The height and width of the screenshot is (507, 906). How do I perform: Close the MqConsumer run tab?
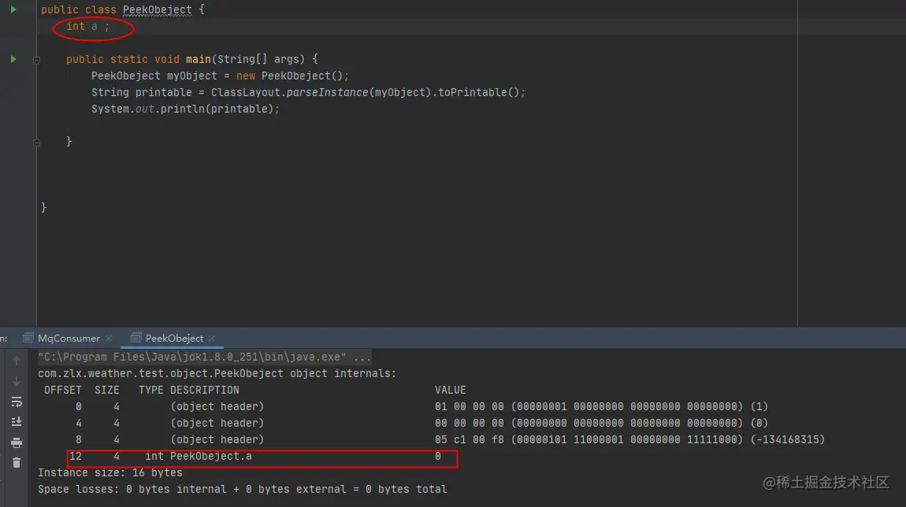[x=109, y=339]
